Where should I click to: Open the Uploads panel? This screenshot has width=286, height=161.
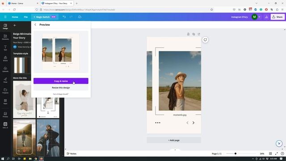tap(5, 69)
